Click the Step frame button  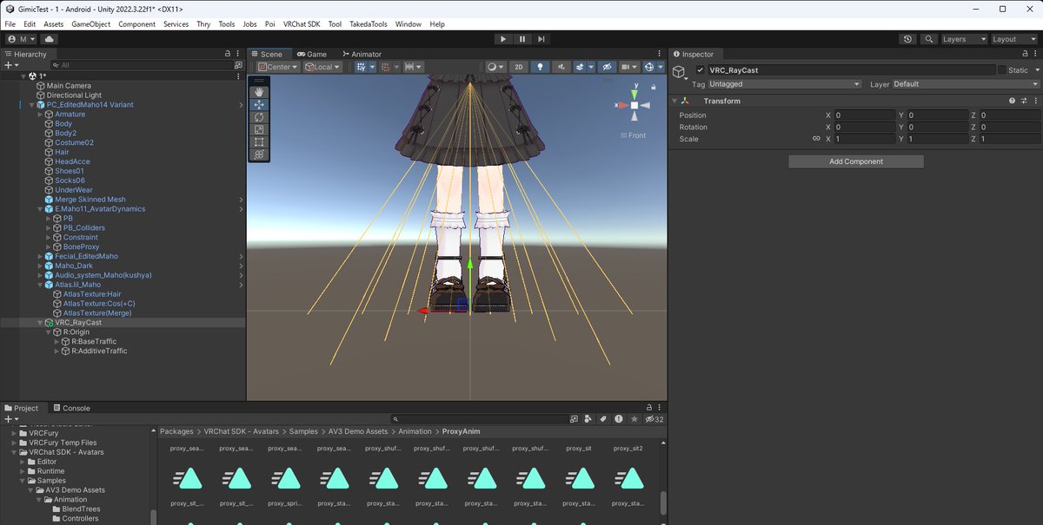coord(541,39)
